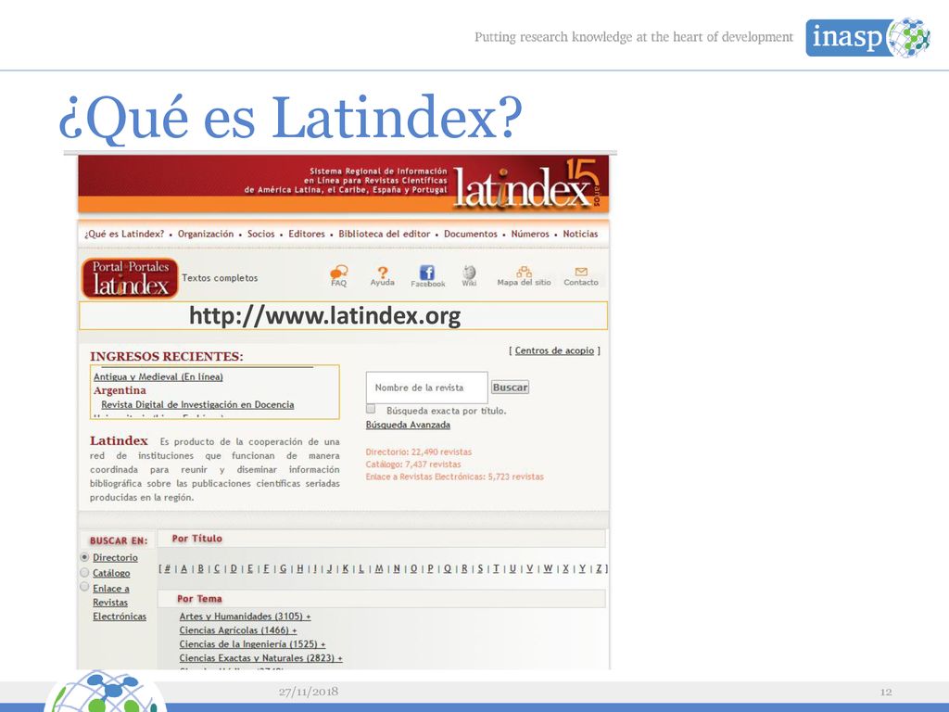Click the Nombre de la revista field
Viewport: 949px width, 712px height.
point(426,388)
